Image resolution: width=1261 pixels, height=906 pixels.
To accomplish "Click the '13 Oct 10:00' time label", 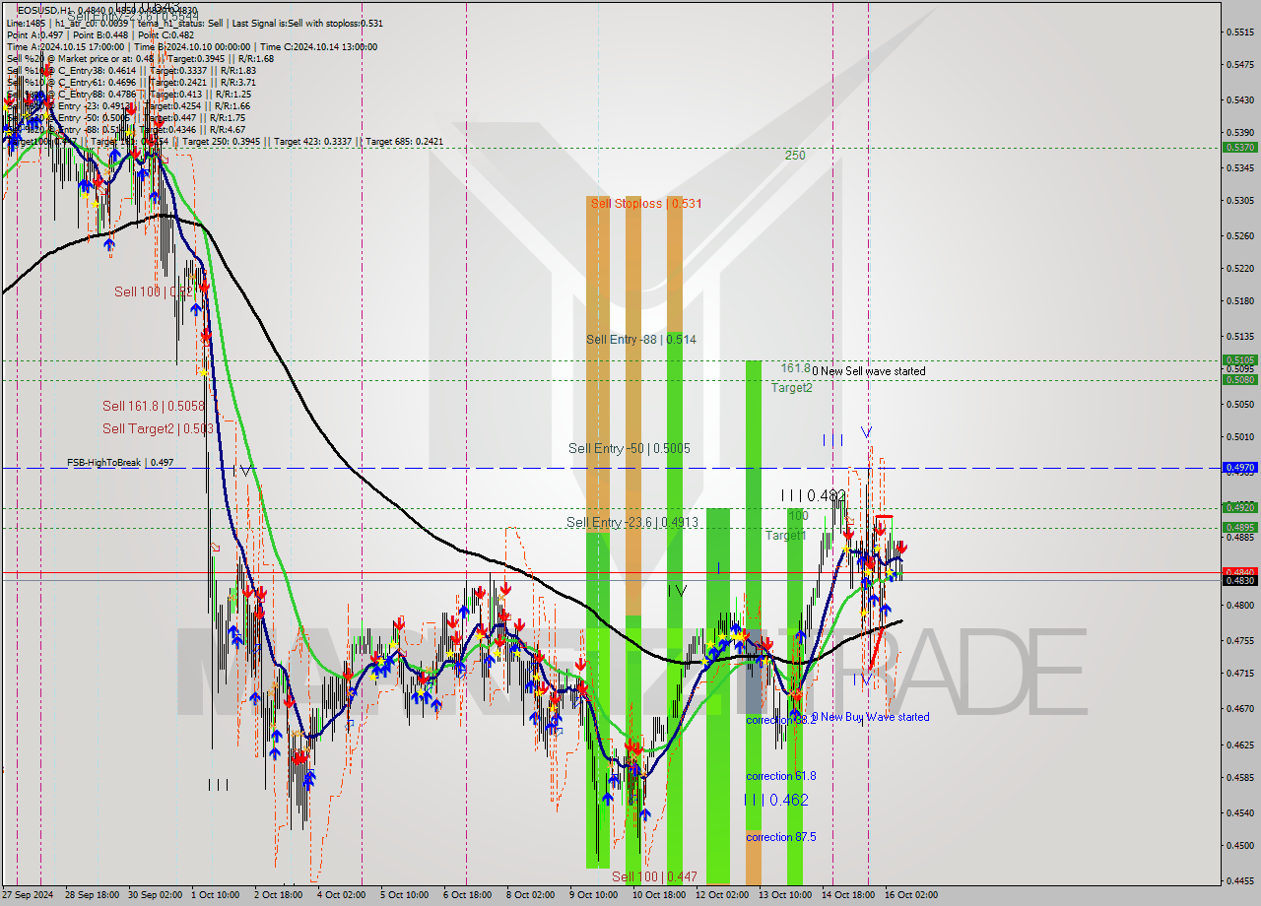I will tap(784, 895).
